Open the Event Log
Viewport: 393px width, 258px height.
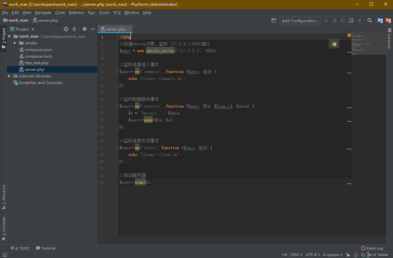coord(372,248)
